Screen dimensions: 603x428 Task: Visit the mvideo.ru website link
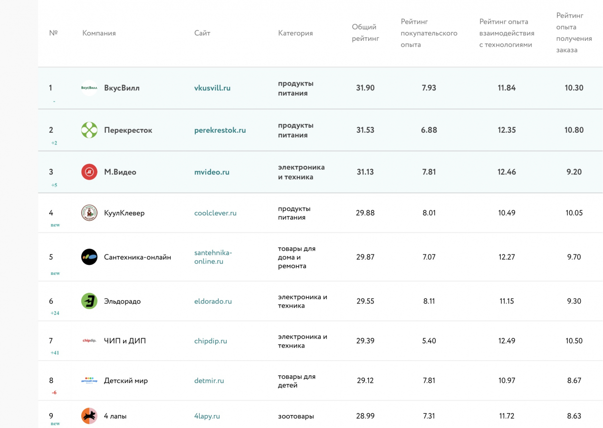coord(212,172)
